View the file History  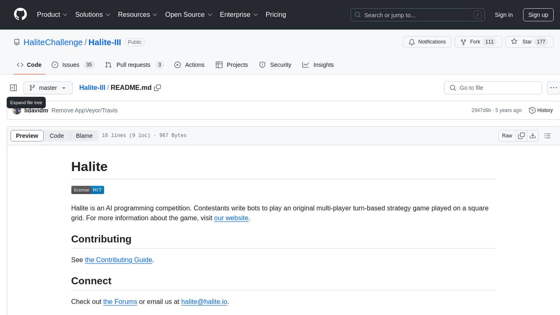(541, 110)
